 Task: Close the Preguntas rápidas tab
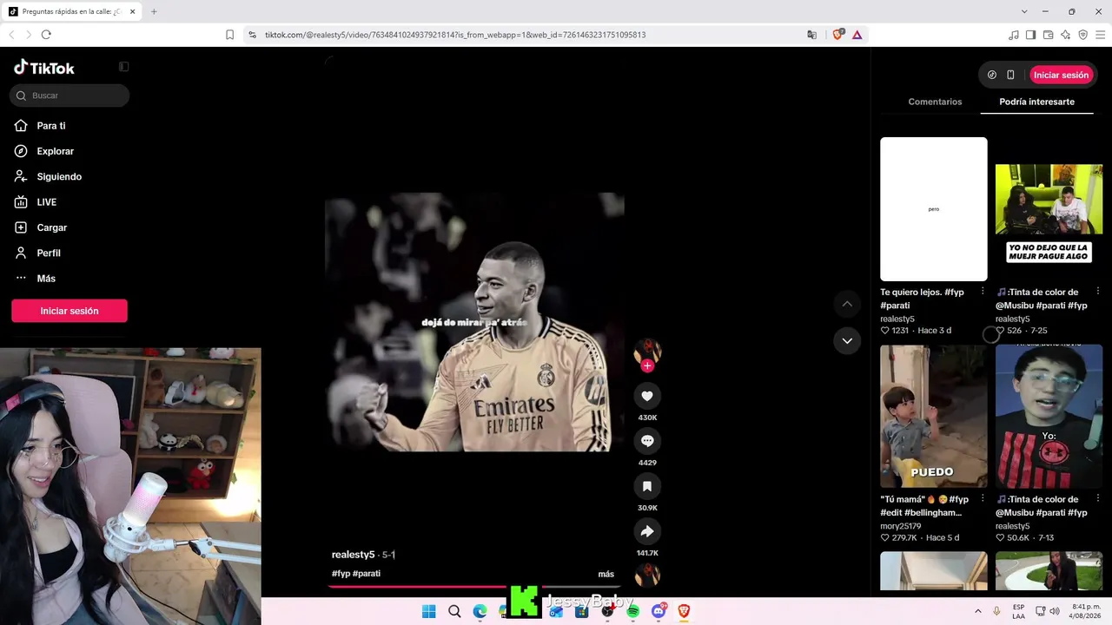tap(132, 11)
